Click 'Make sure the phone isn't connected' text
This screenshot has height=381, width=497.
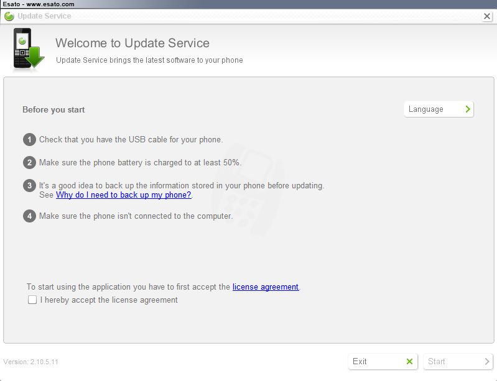coord(136,216)
